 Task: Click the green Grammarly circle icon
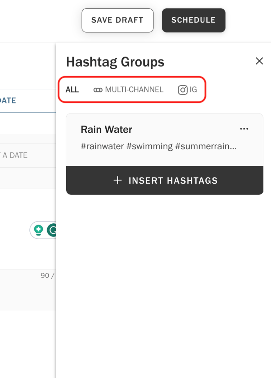point(52,230)
